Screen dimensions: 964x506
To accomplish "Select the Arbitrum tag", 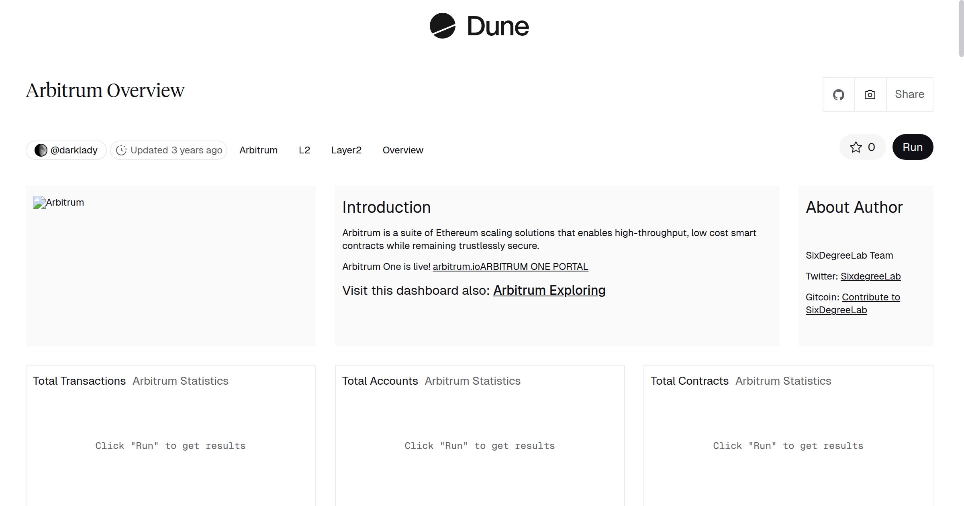I will 258,150.
